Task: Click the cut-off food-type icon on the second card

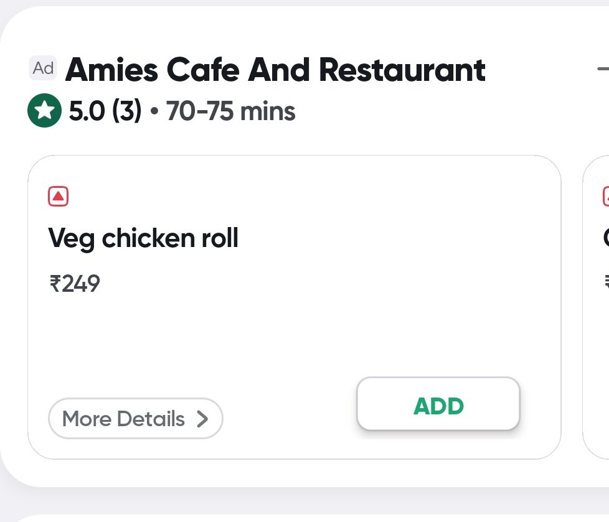Action: tap(606, 197)
